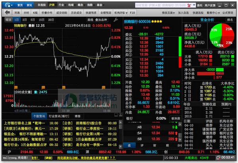Click the star rating next to 600036

(x=157, y=21)
